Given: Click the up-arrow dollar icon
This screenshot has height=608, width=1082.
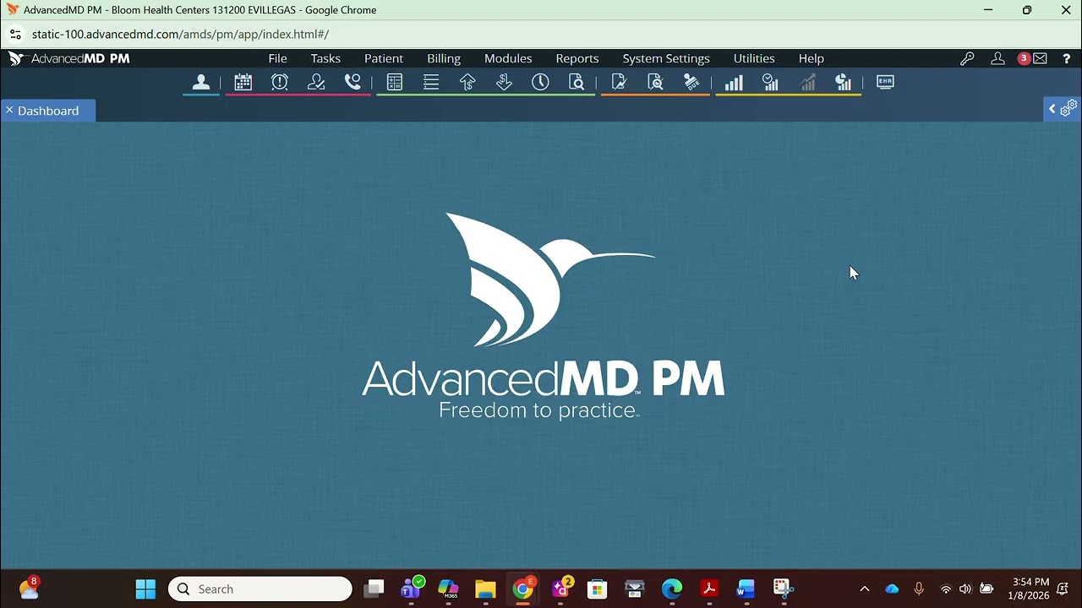Looking at the screenshot, I should point(467,82).
